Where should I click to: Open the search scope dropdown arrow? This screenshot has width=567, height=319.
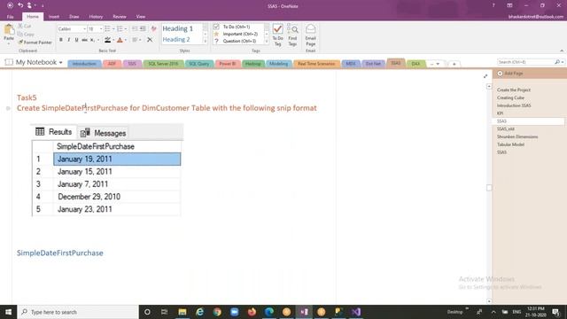click(563, 62)
